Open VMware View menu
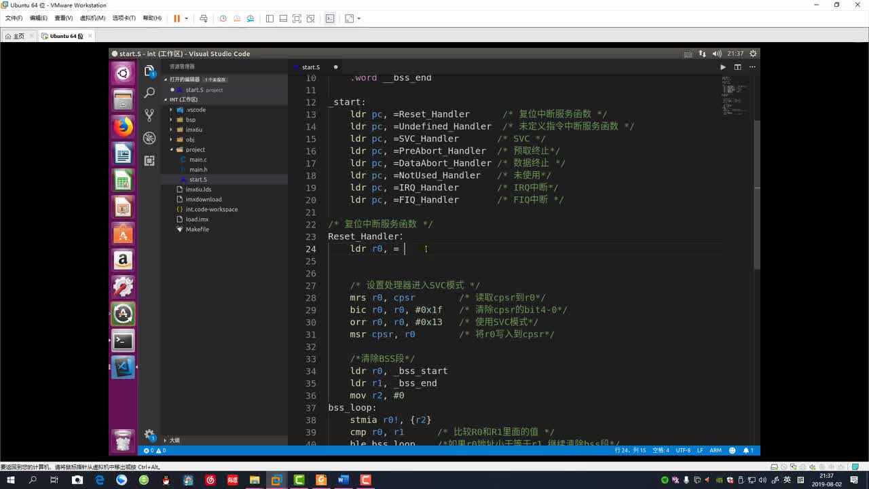This screenshot has width=869, height=489. [63, 18]
